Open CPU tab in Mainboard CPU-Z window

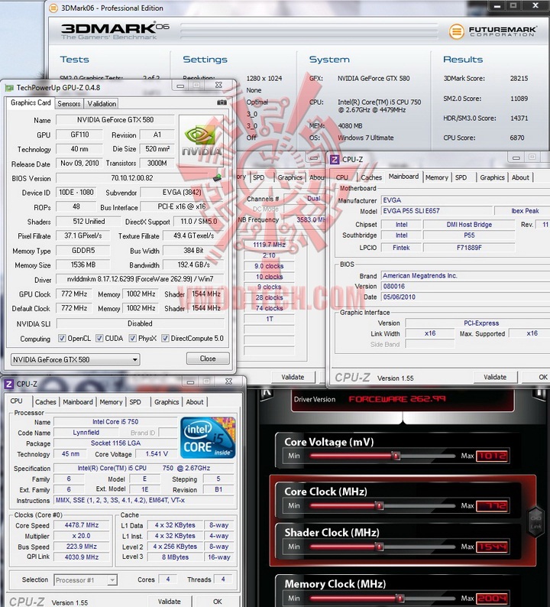coord(342,177)
